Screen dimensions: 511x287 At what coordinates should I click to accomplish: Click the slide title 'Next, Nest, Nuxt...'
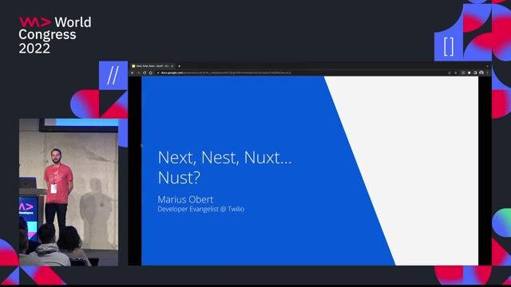tap(224, 158)
